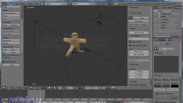Click the Clip End 1000.000 field
Viewport: 183px width, 103px height.
point(139,55)
